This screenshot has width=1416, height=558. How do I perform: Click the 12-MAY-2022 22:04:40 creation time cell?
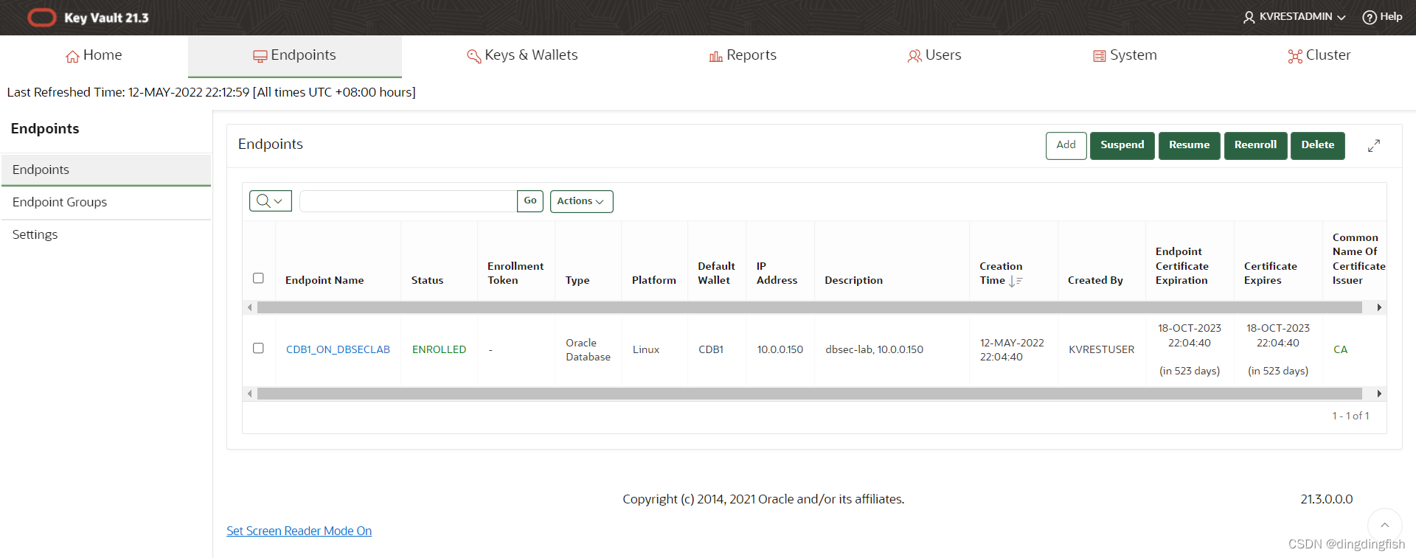1012,349
